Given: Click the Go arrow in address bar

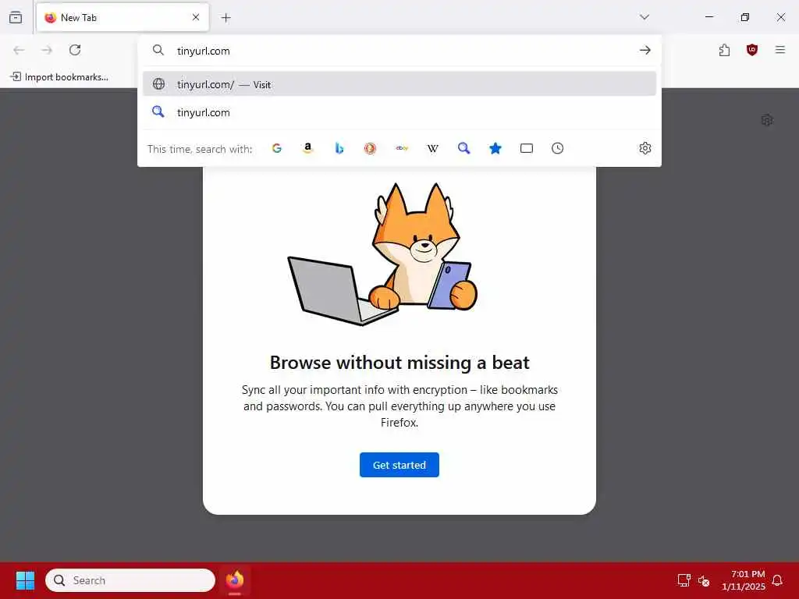Looking at the screenshot, I should (645, 50).
